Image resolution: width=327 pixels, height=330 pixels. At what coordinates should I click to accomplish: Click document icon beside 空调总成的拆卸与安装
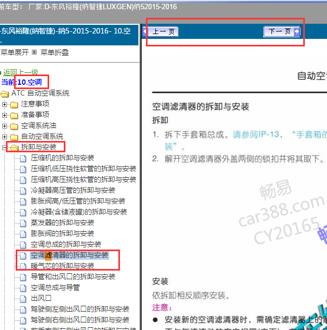tap(23, 245)
